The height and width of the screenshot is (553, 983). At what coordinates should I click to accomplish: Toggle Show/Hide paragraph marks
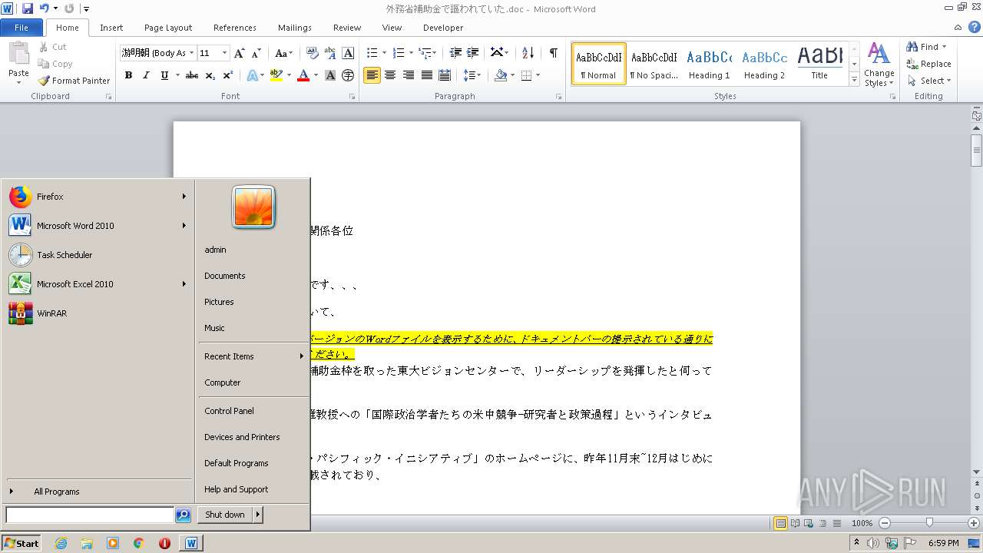coord(553,53)
